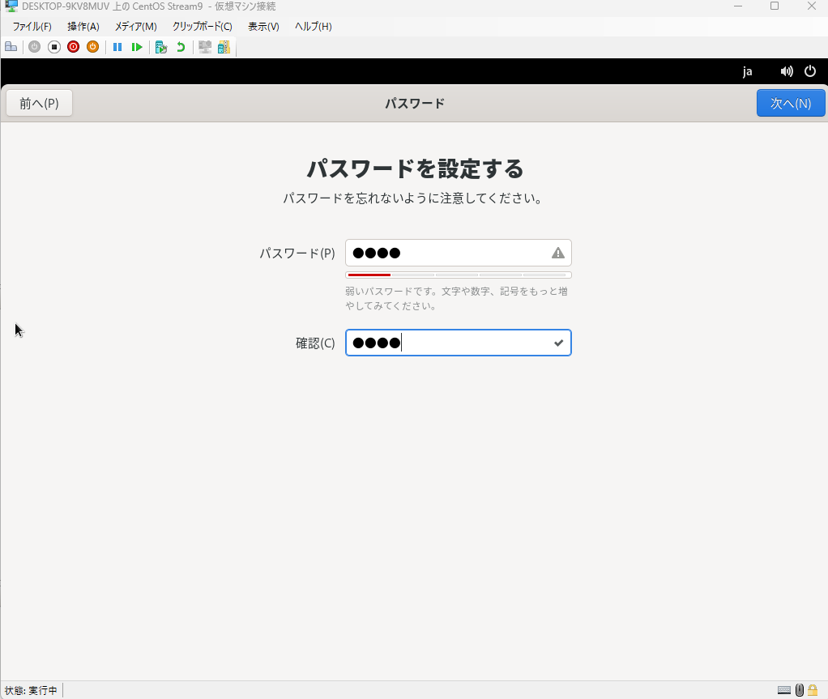Click the orange Save state icon
828x699 pixels.
(x=92, y=47)
